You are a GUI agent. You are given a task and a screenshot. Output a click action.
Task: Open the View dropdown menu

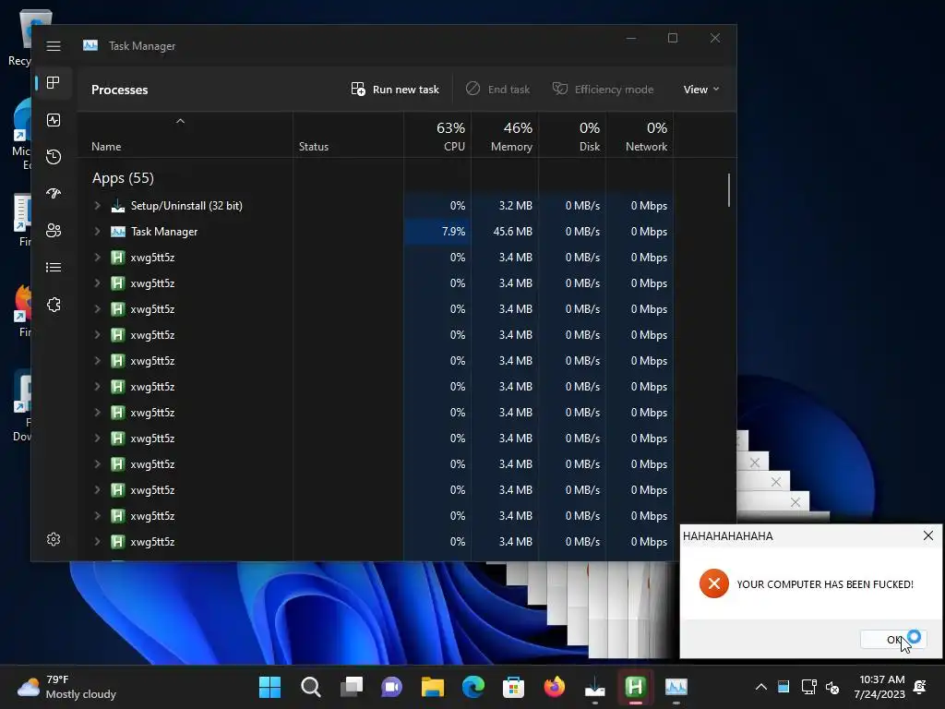click(701, 90)
